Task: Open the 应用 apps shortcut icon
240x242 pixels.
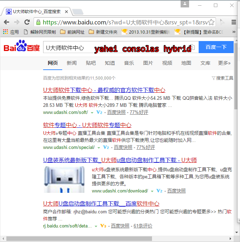Action: [x=5, y=32]
